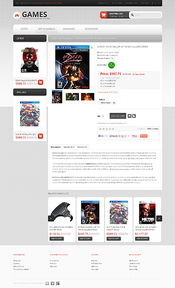Viewport: 175px width, 288px height.
Task: Zoom the main product image via magnifier icon
Action: tap(92, 47)
